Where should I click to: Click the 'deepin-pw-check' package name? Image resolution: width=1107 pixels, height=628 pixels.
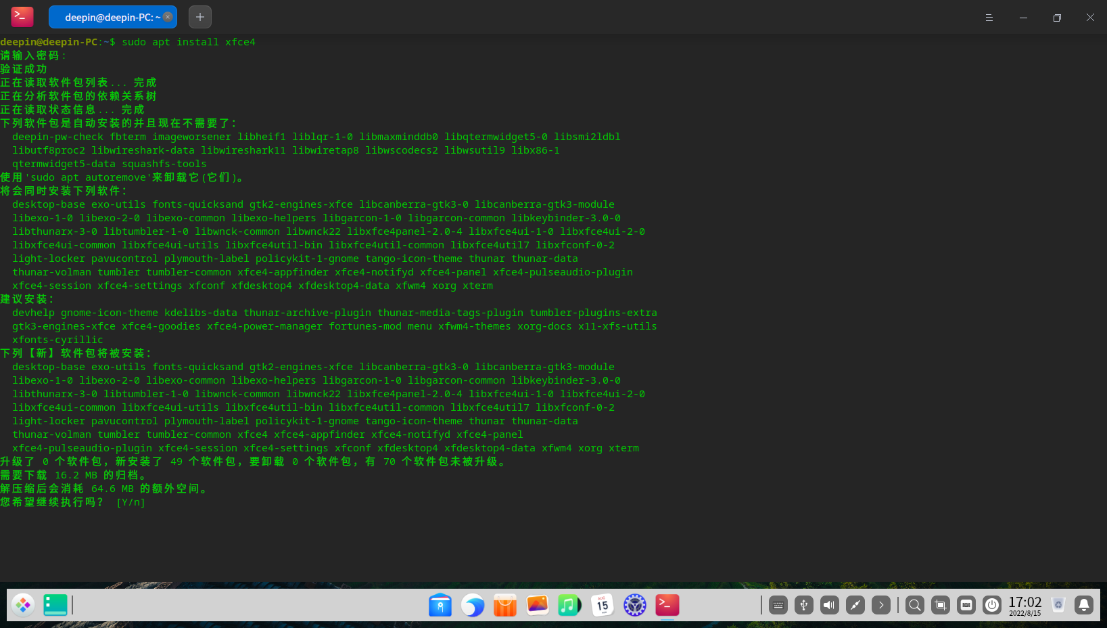(57, 137)
